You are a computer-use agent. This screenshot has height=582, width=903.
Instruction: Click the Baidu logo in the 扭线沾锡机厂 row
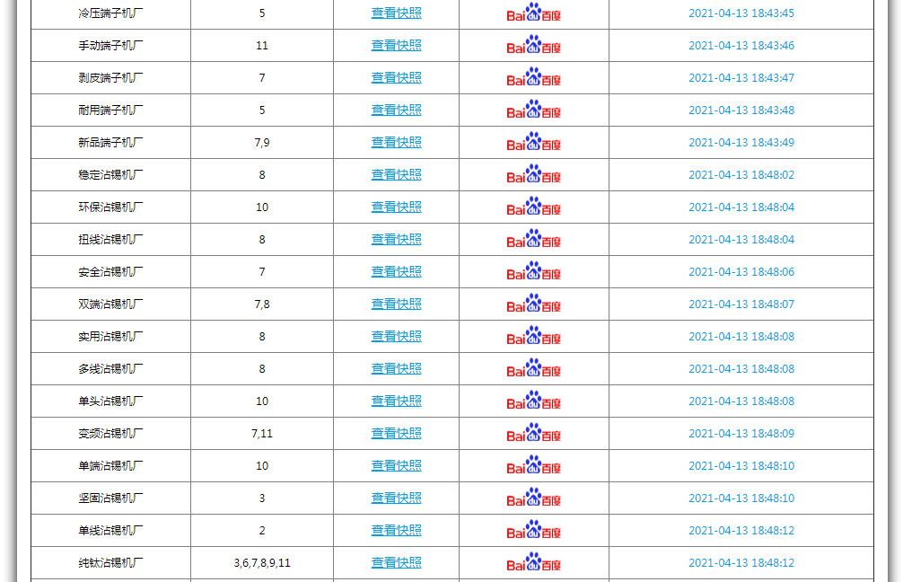(534, 239)
